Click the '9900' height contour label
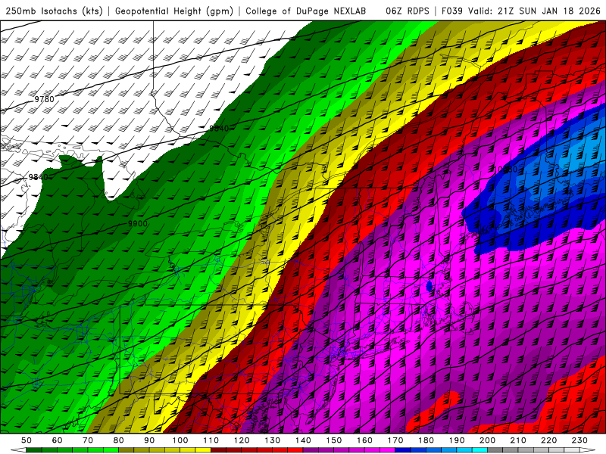This screenshot has height=454, width=606. pos(138,224)
